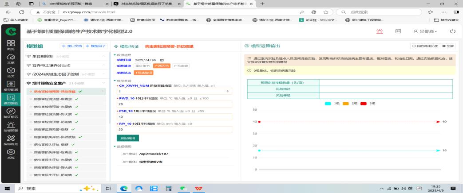The height and width of the screenshot is (193, 463).
Task: Open a new browser tab with plus button
Action: 262,4
